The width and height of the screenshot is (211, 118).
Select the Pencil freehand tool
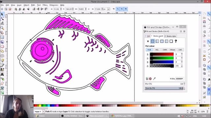pos(2,60)
